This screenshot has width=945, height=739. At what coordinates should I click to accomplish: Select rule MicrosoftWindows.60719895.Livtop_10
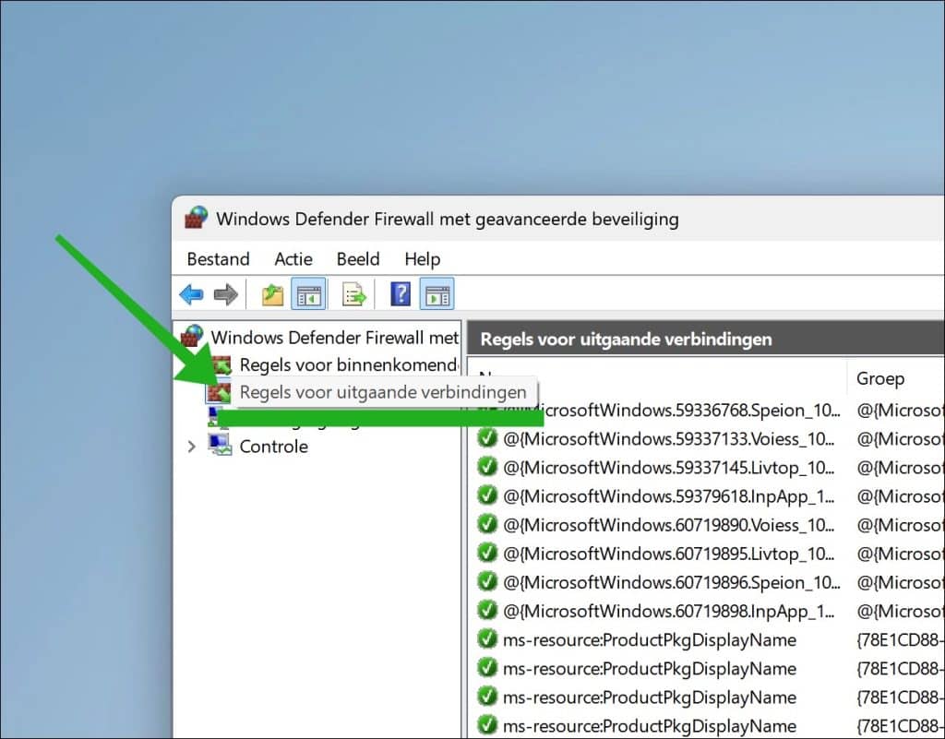click(x=668, y=554)
